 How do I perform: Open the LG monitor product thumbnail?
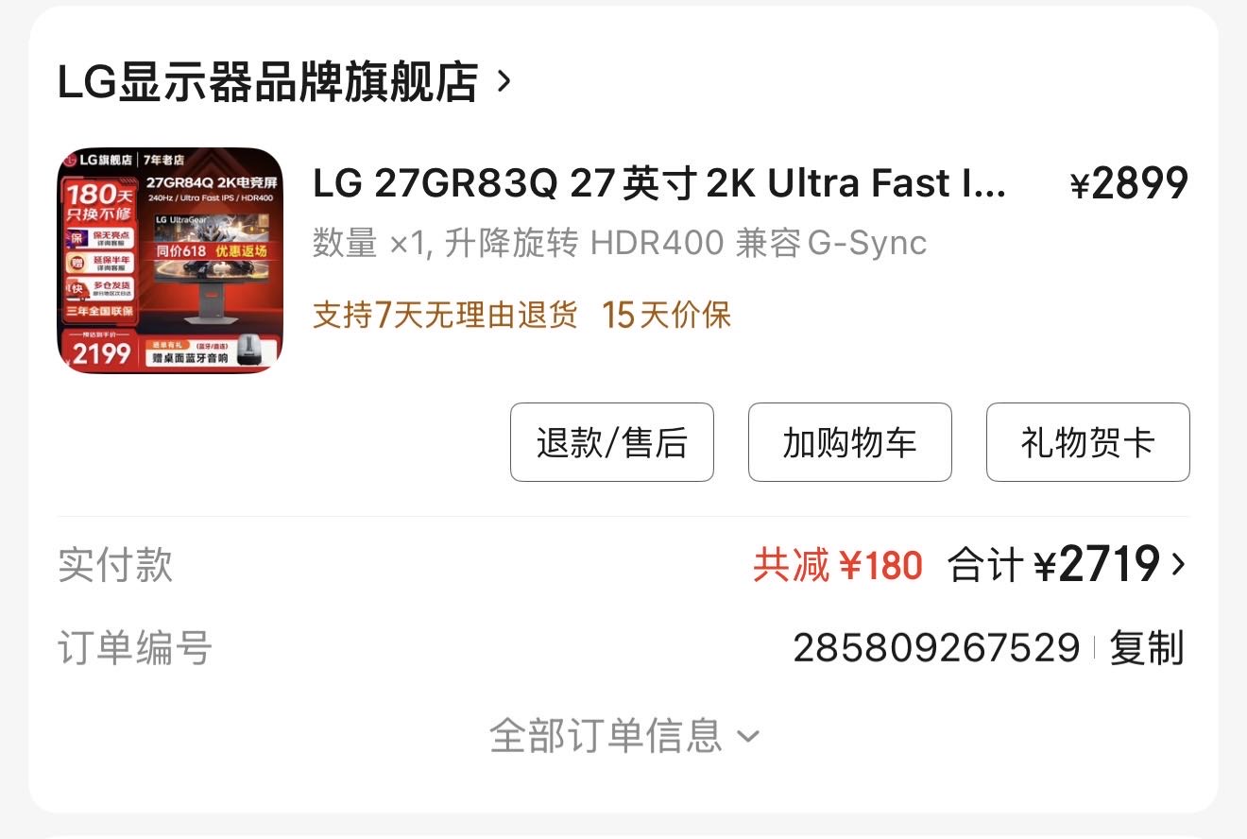[170, 261]
